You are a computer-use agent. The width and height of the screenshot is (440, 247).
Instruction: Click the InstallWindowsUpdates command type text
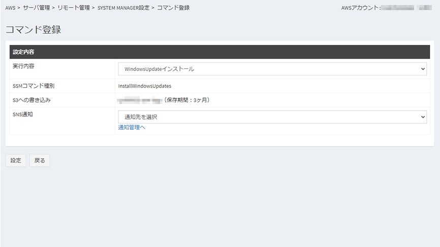[x=145, y=86]
